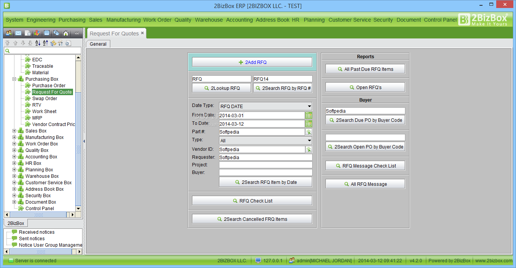Click the 2Add RFQ button
The image size is (516, 268).
click(x=252, y=62)
